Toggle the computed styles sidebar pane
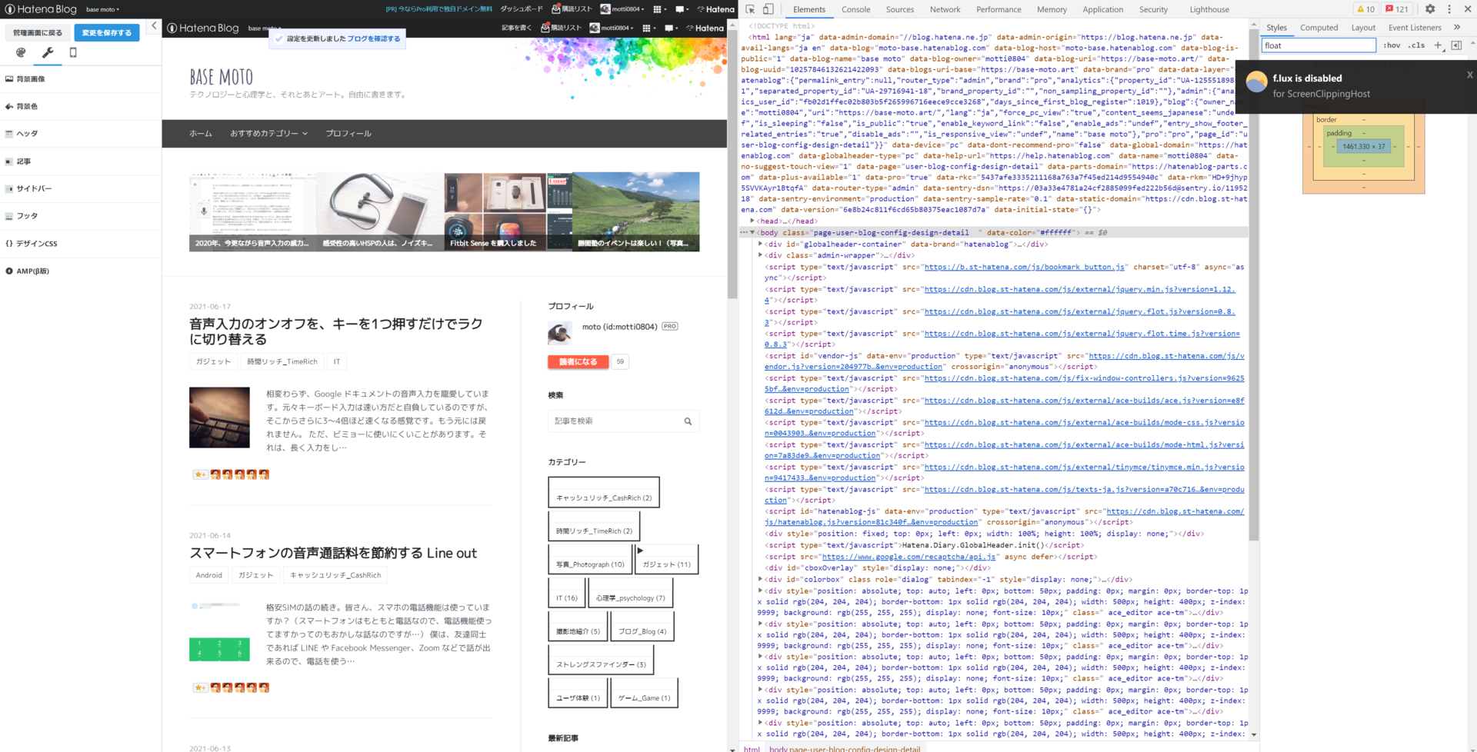 point(1456,45)
